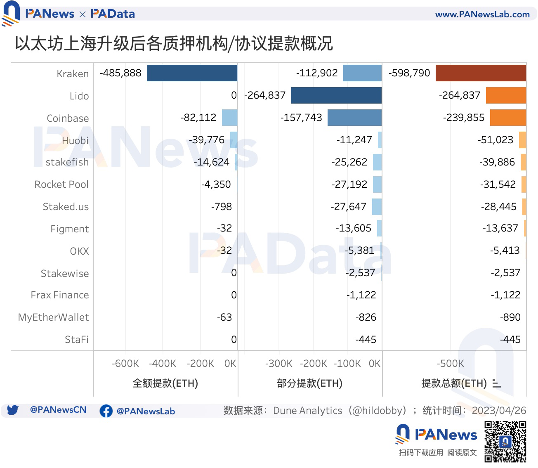Screen dimensions: 538x468
Task: Select the Kraken full withdrawal bar
Action: tap(192, 73)
